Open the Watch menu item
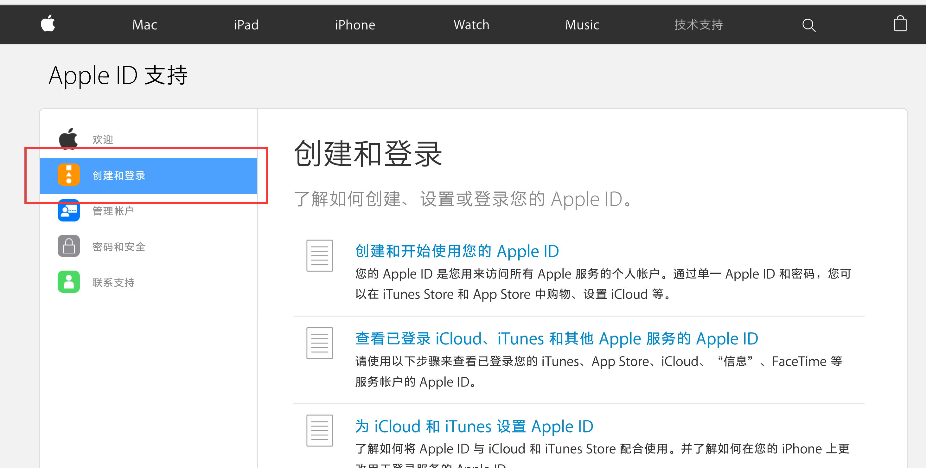Viewport: 926px width, 468px height. (471, 25)
